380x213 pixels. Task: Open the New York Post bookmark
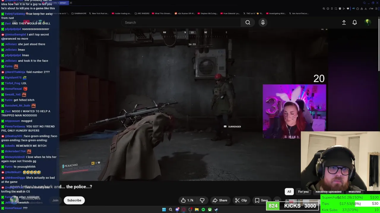(x=99, y=13)
